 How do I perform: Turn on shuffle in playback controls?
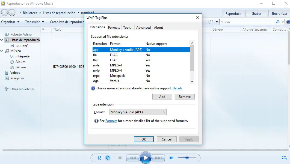pos(99,158)
